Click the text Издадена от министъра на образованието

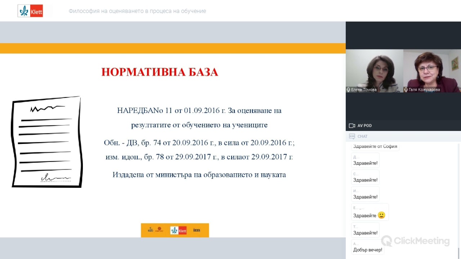199,175
